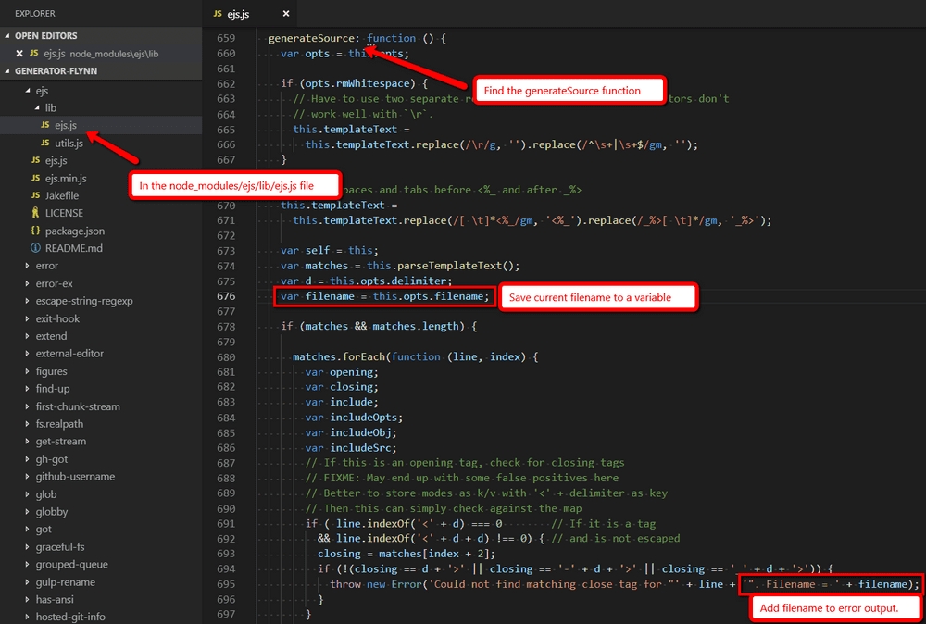Click the braces icon beside package.json
This screenshot has width=926, height=624.
click(x=35, y=231)
